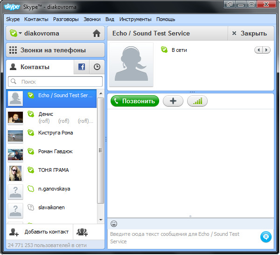The height and width of the screenshot is (255, 280).
Task: Click the magnifier icon in search box
Action: pyautogui.click(x=14, y=81)
